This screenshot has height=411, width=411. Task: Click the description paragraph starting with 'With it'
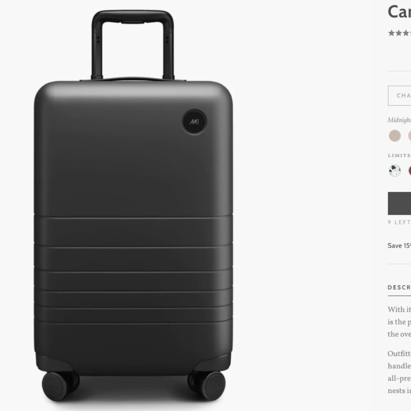pyautogui.click(x=399, y=322)
